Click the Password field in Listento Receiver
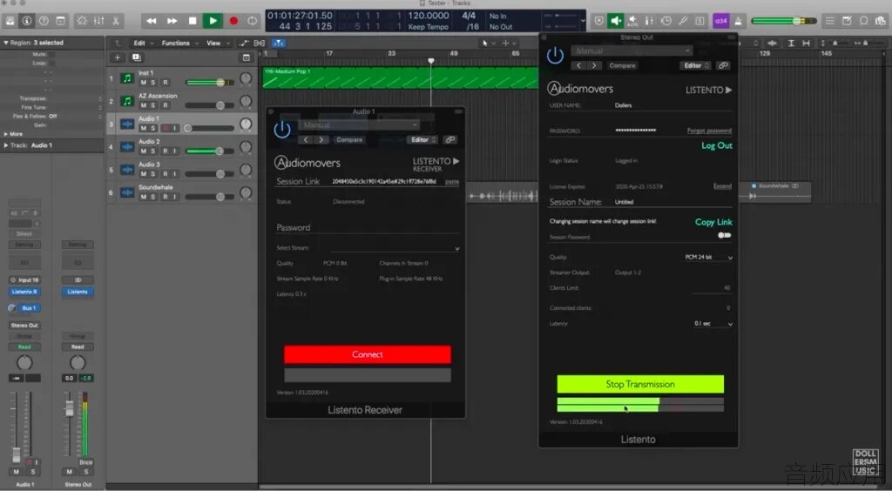 (x=368, y=228)
